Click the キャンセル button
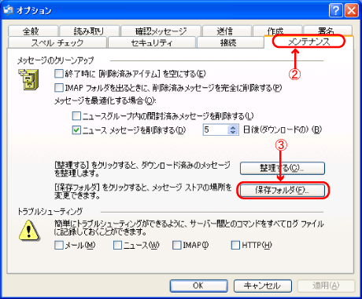Image resolution: width=362 pixels, height=299 pixels. pyautogui.click(x=263, y=286)
